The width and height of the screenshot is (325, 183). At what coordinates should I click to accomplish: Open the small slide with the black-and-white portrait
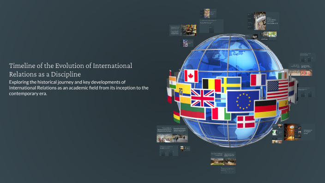pyautogui.click(x=252, y=37)
